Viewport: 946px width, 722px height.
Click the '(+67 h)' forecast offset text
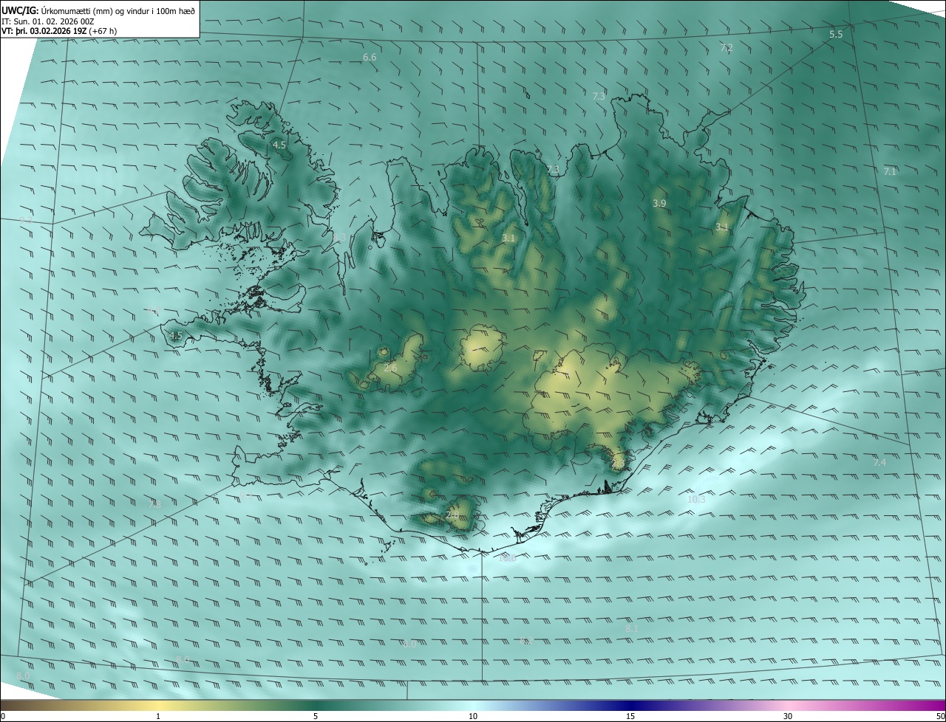[x=102, y=31]
